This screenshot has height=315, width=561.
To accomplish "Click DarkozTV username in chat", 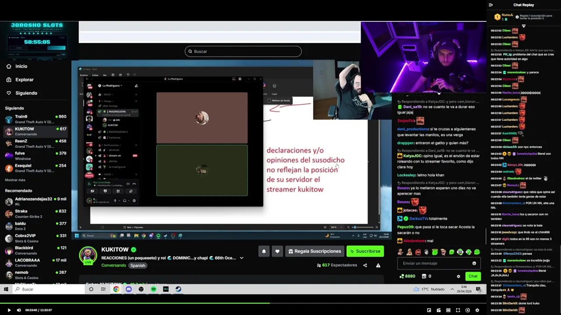I will click(x=419, y=219).
